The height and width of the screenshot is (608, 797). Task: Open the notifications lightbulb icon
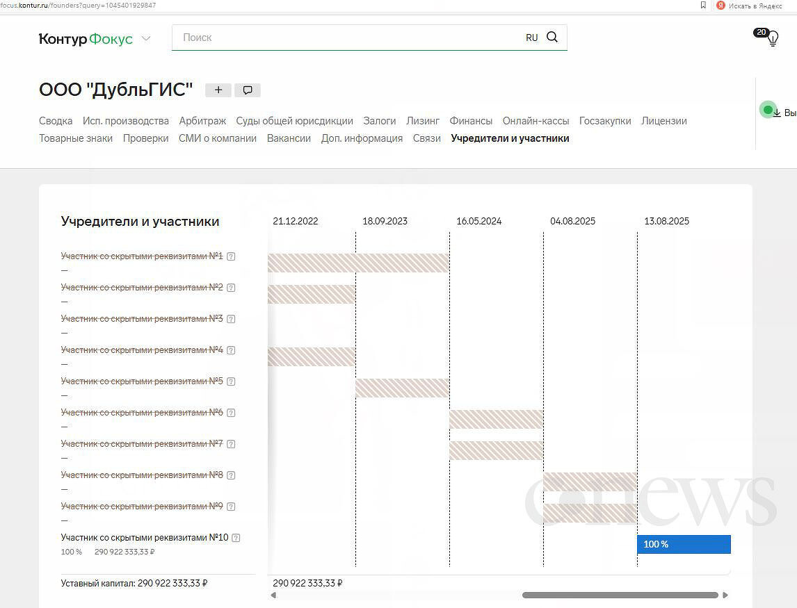click(x=773, y=38)
